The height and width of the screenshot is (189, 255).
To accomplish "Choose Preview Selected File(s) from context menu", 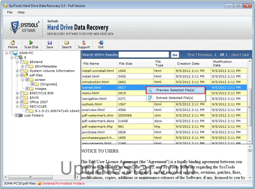I will (x=176, y=90).
